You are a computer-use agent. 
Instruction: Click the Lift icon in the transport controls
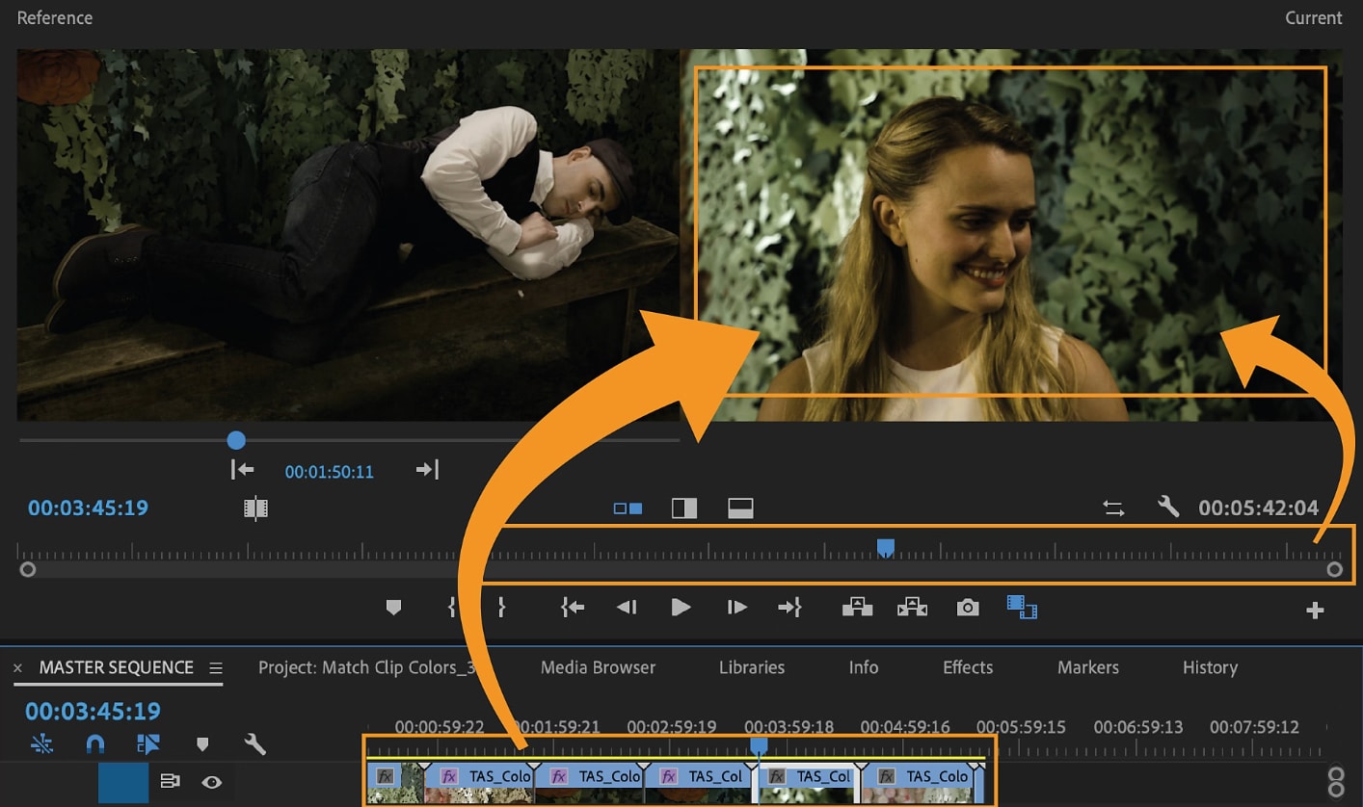(x=857, y=607)
